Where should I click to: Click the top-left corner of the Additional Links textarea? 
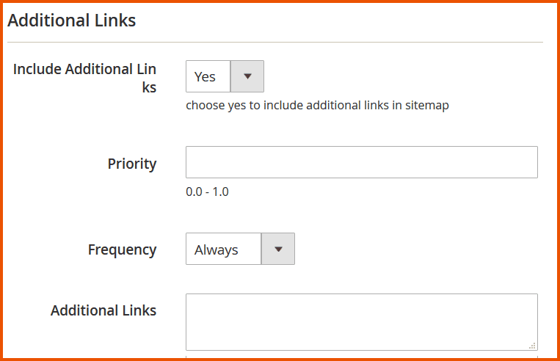(190, 298)
